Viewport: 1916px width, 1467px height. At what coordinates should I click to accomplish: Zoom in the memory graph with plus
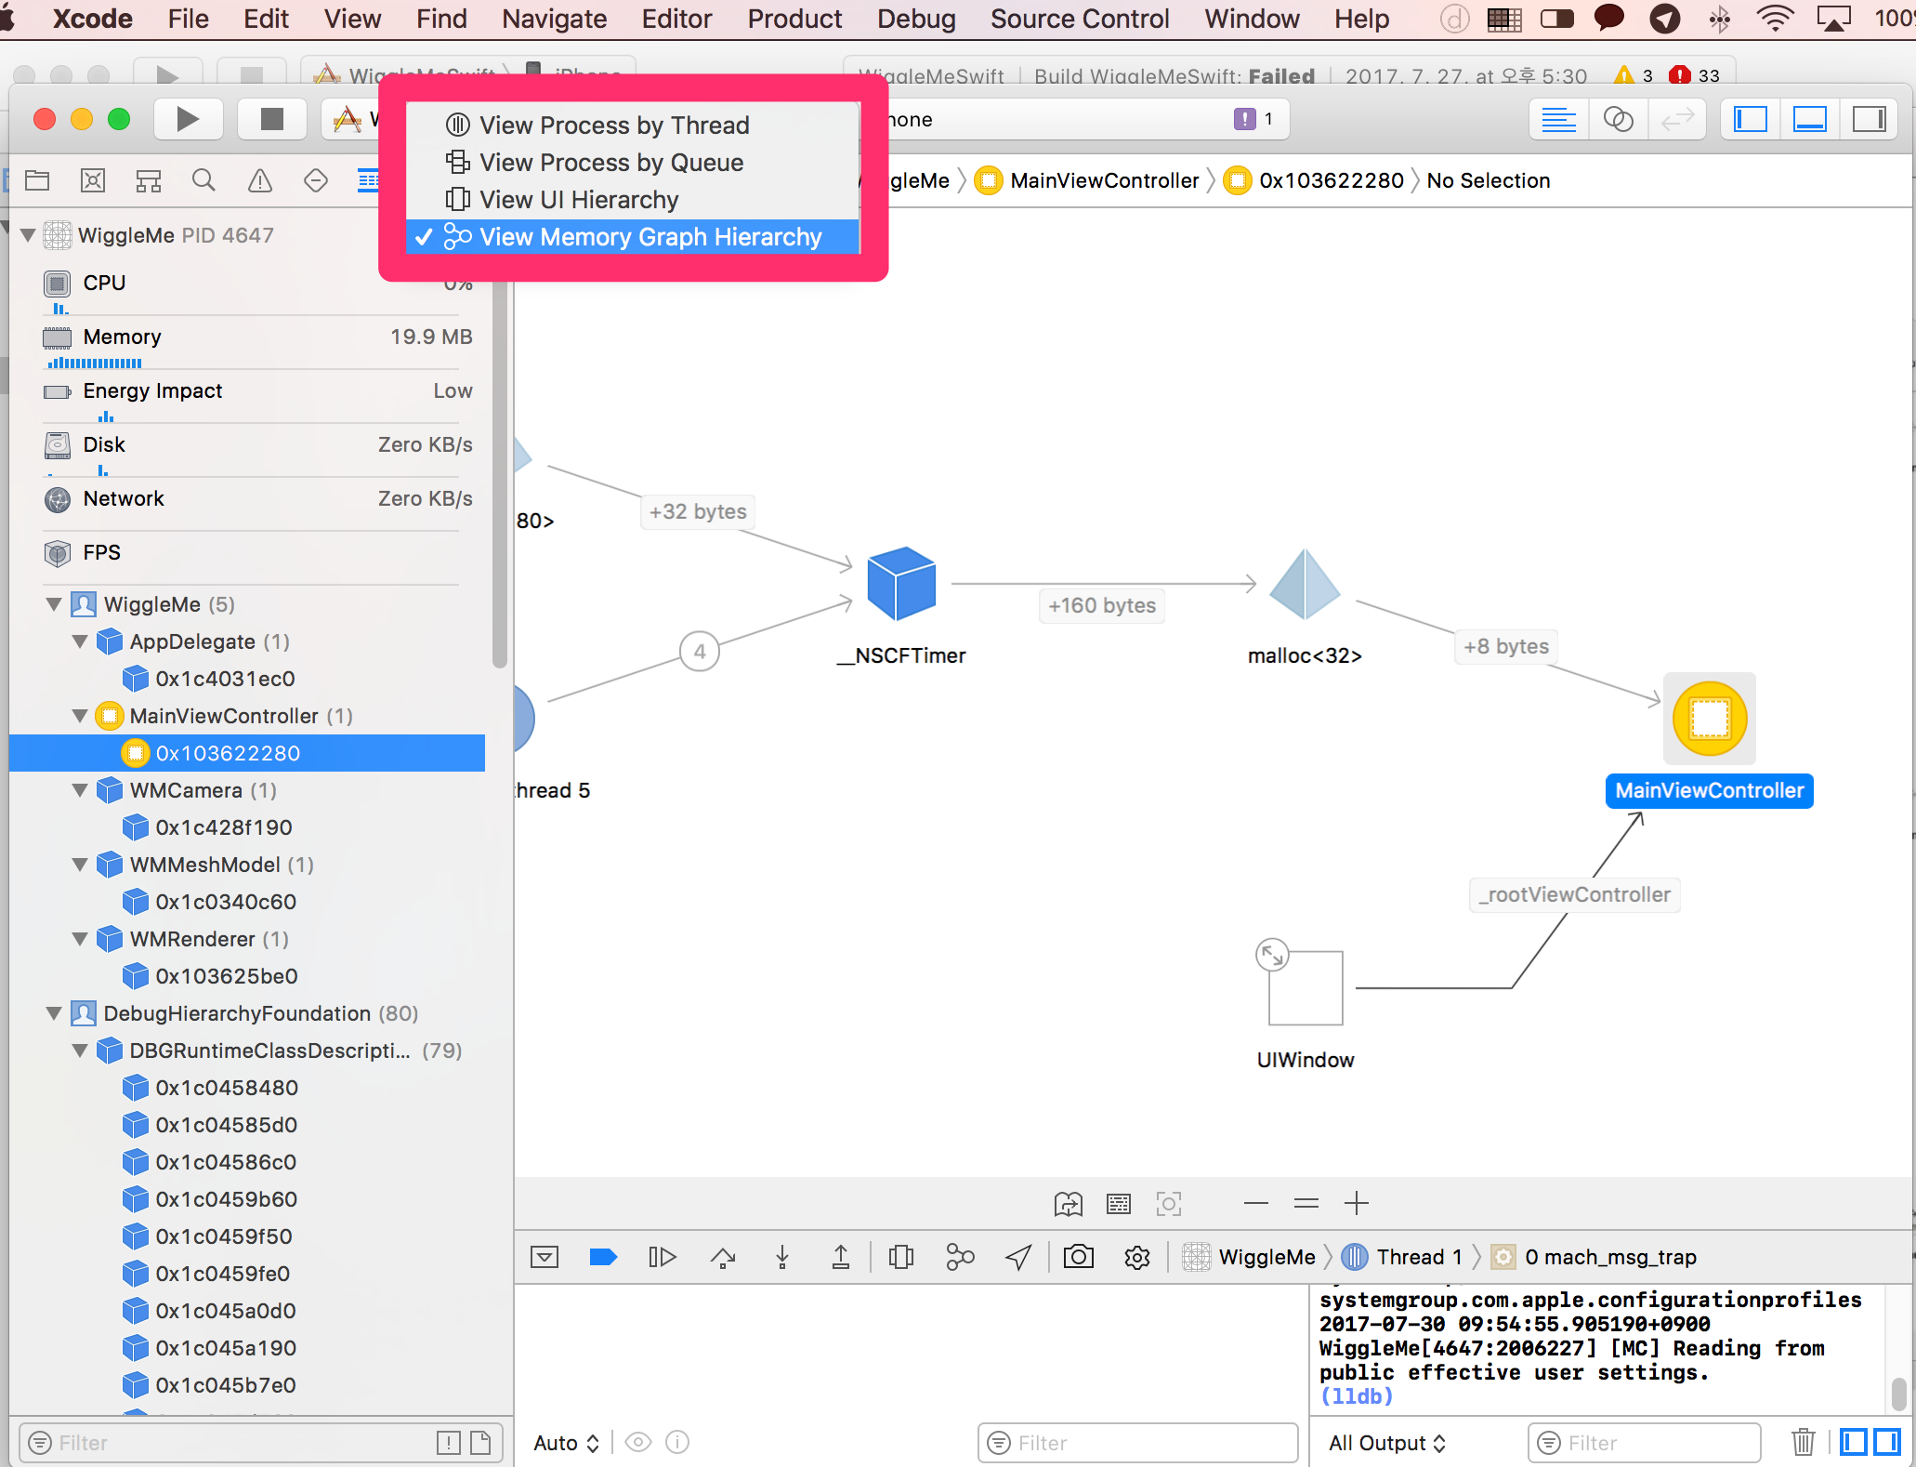pyautogui.click(x=1357, y=1204)
